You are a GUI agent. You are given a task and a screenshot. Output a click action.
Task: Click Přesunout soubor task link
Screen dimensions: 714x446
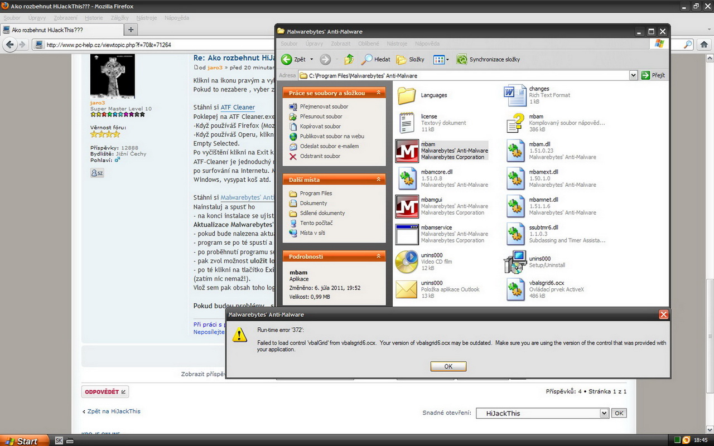point(321,117)
